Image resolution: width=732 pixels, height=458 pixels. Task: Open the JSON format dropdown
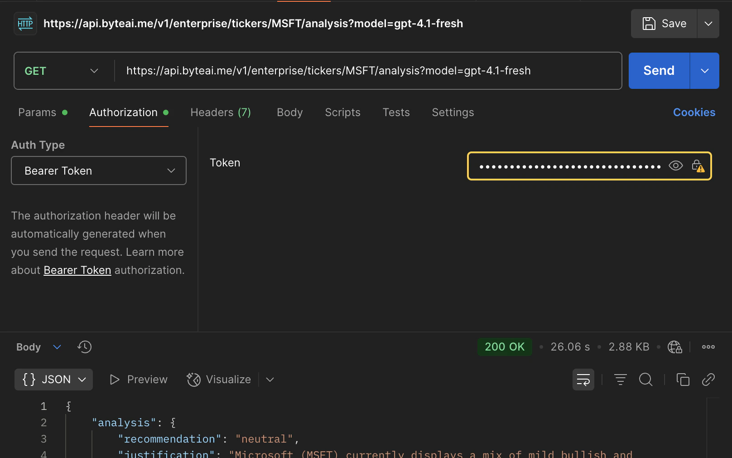[x=53, y=380]
